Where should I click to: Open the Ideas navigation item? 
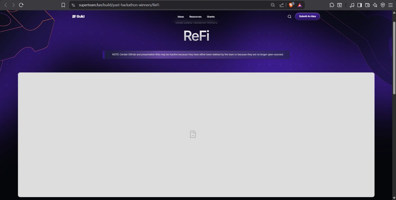click(181, 17)
